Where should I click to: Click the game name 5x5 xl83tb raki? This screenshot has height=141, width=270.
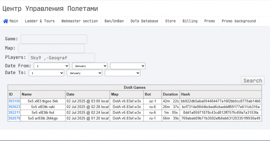pyautogui.click(x=43, y=107)
